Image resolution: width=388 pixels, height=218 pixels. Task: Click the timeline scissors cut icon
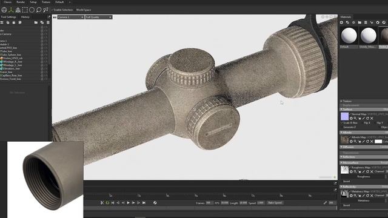102,203
